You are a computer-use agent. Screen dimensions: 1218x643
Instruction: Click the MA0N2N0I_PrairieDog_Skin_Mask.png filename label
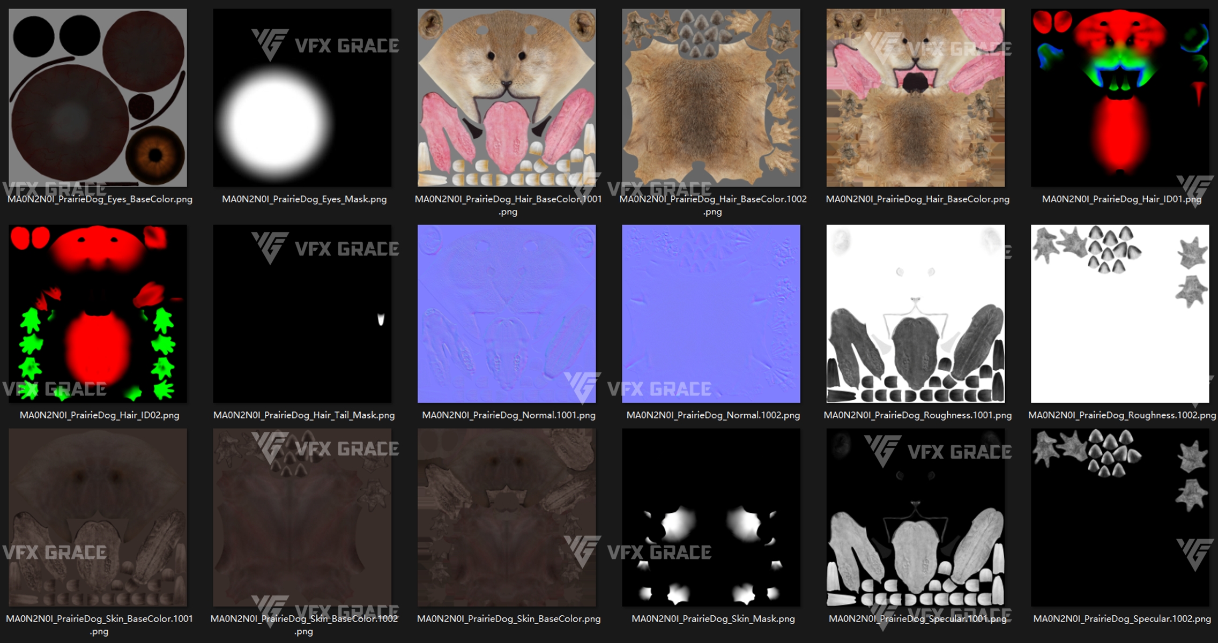(713, 619)
